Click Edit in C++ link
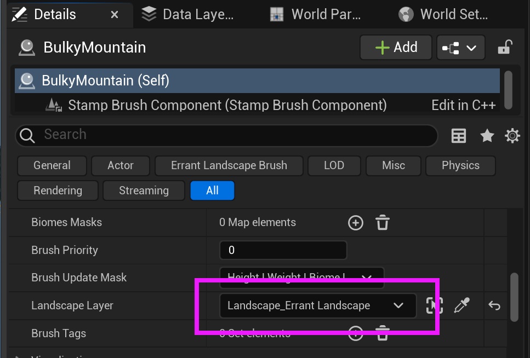This screenshot has width=530, height=358. click(x=463, y=105)
